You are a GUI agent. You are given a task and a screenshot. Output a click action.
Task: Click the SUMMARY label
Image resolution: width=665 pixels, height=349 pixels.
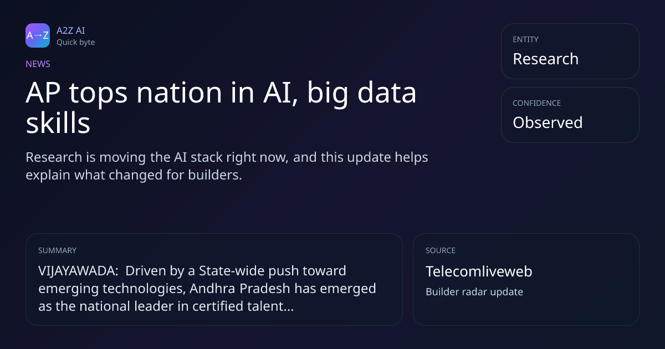(x=57, y=250)
